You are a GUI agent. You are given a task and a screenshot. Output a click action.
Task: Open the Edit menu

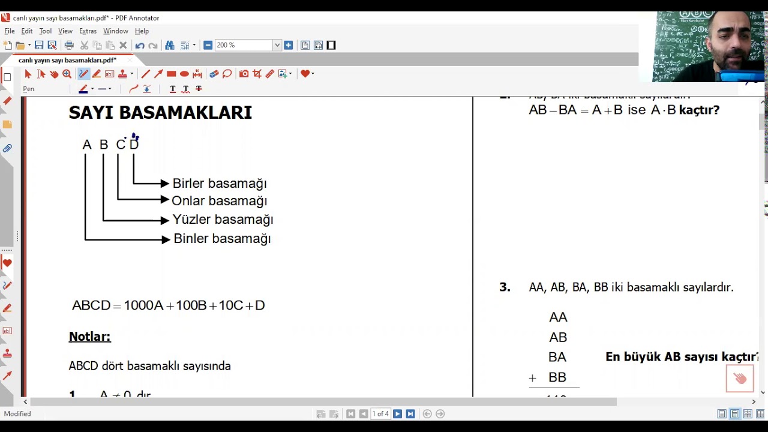pyautogui.click(x=27, y=31)
